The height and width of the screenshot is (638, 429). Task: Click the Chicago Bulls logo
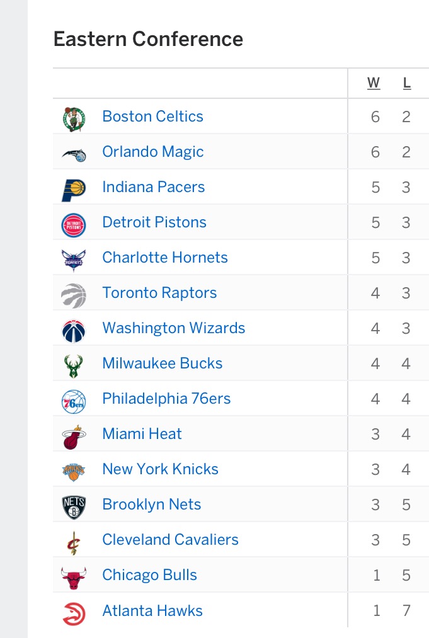click(74, 578)
